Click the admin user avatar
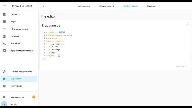The image size is (192, 108). tap(4, 104)
